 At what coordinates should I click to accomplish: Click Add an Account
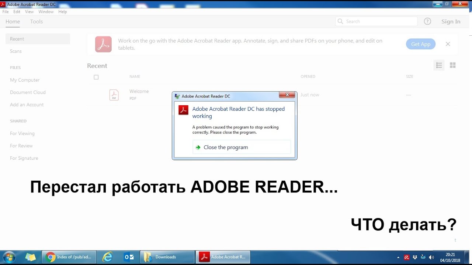click(27, 105)
